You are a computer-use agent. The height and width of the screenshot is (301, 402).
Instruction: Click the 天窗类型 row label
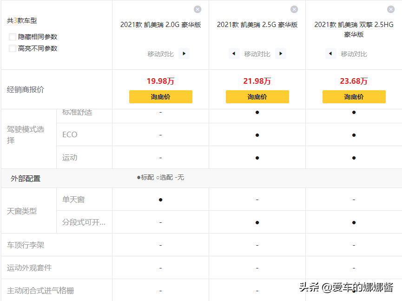22,211
